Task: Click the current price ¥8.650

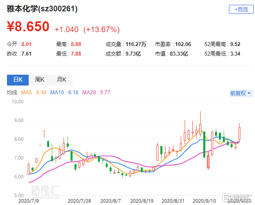Action: point(28,26)
